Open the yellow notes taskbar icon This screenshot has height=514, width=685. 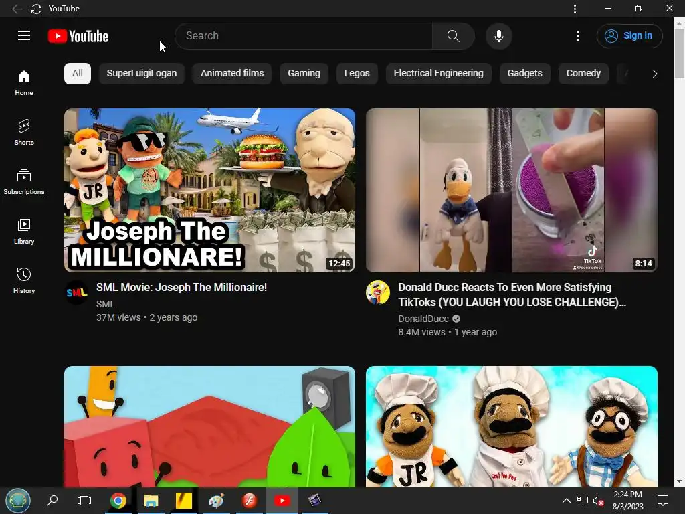(x=184, y=501)
